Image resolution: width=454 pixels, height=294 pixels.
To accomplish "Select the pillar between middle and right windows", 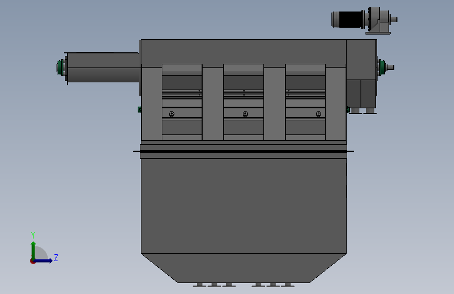I will tap(274, 104).
